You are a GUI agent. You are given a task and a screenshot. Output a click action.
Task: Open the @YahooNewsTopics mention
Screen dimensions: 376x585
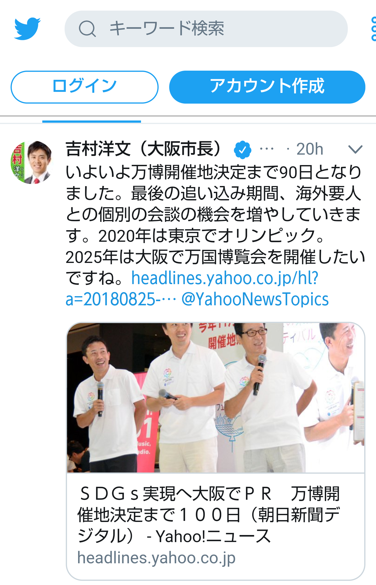coord(255,299)
